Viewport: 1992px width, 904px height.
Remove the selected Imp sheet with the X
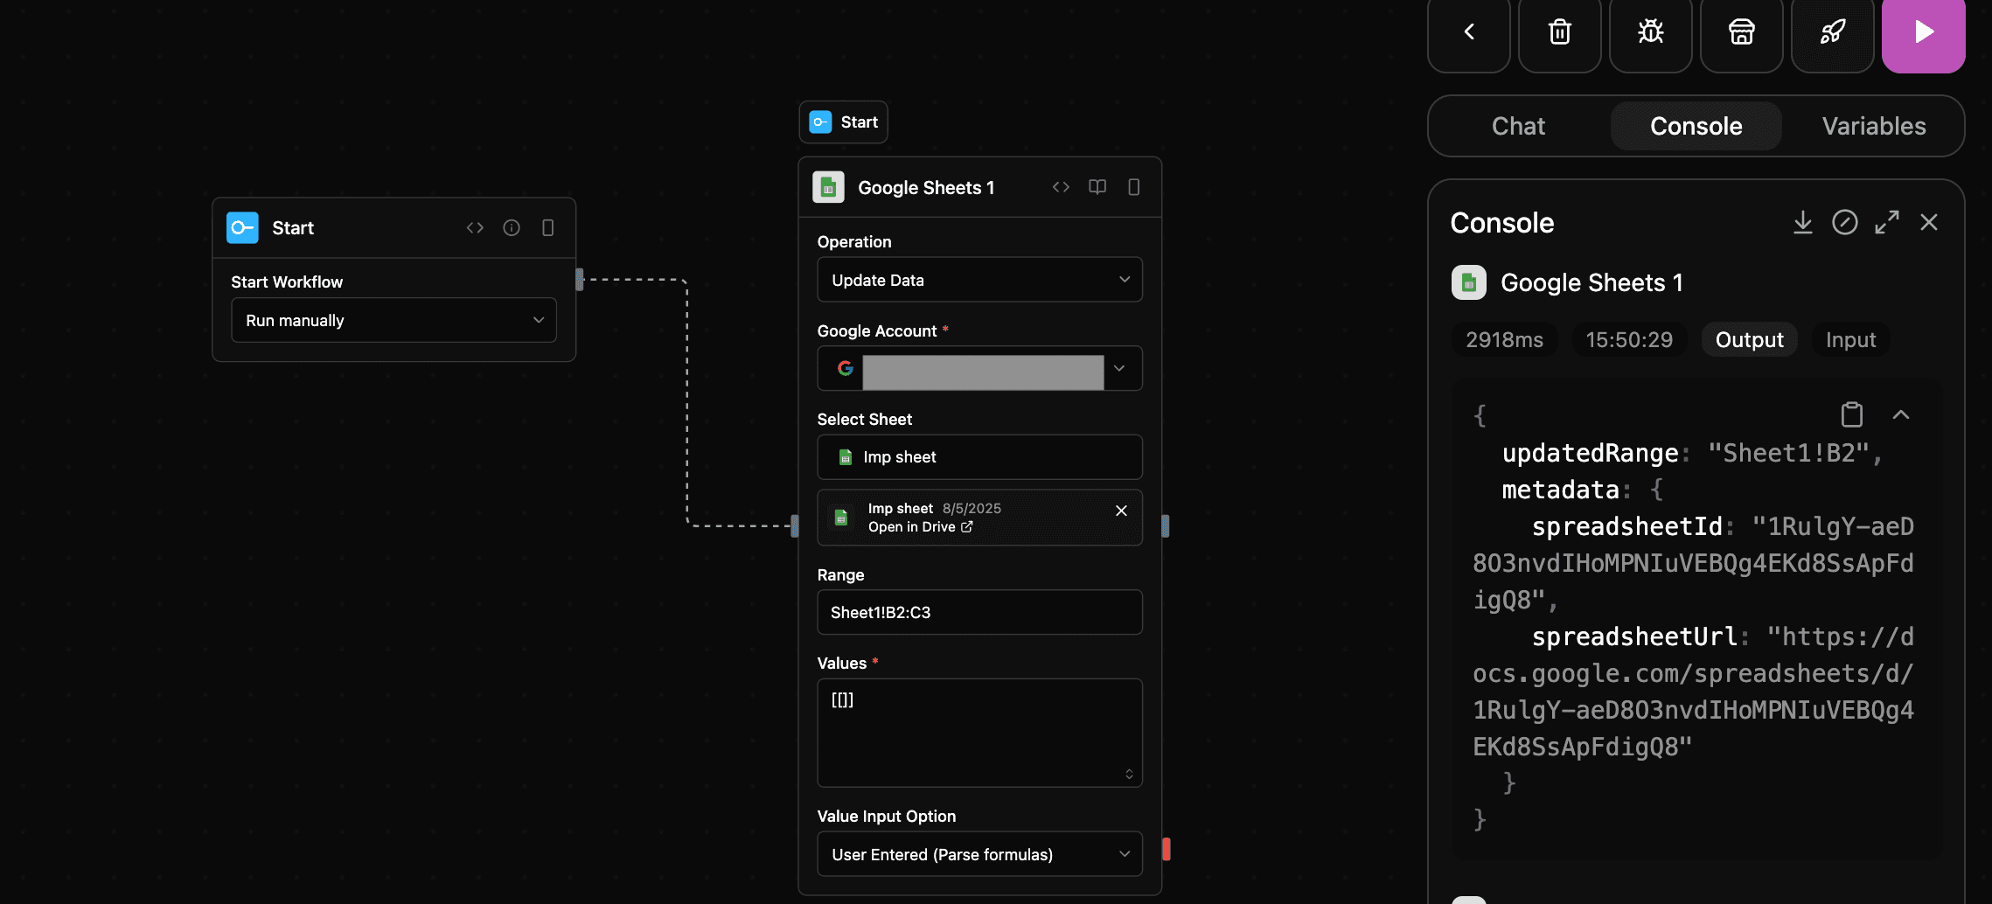tap(1121, 510)
